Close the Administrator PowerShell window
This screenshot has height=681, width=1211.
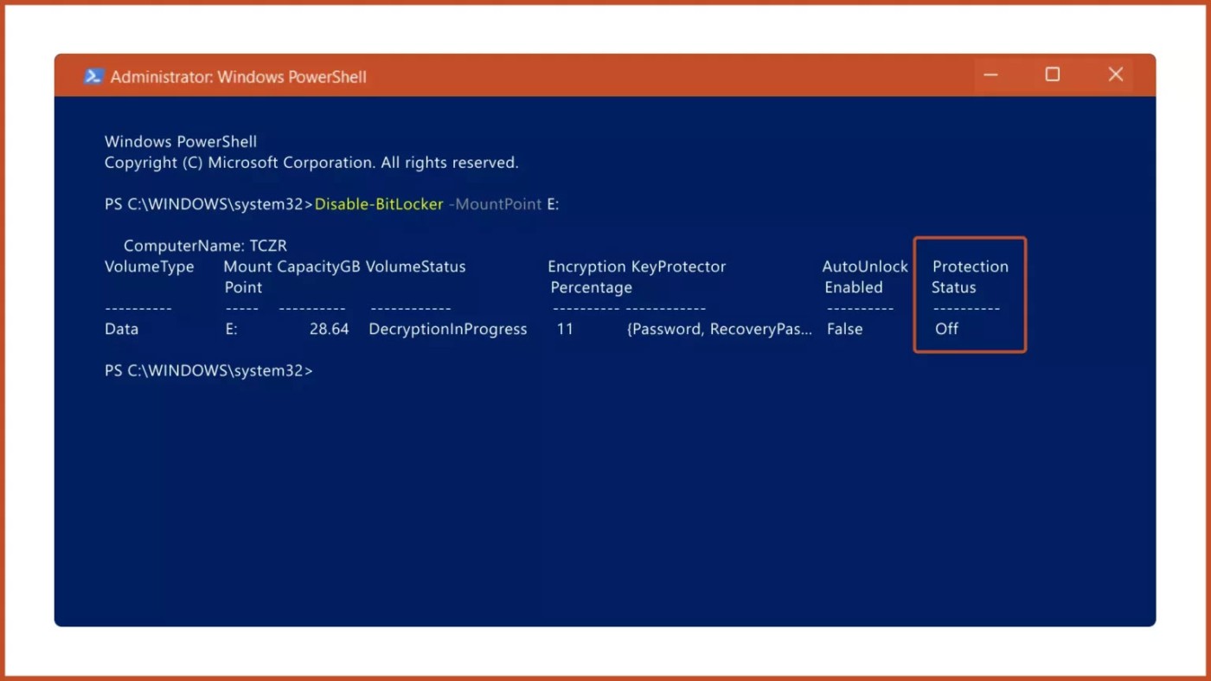[1115, 75]
